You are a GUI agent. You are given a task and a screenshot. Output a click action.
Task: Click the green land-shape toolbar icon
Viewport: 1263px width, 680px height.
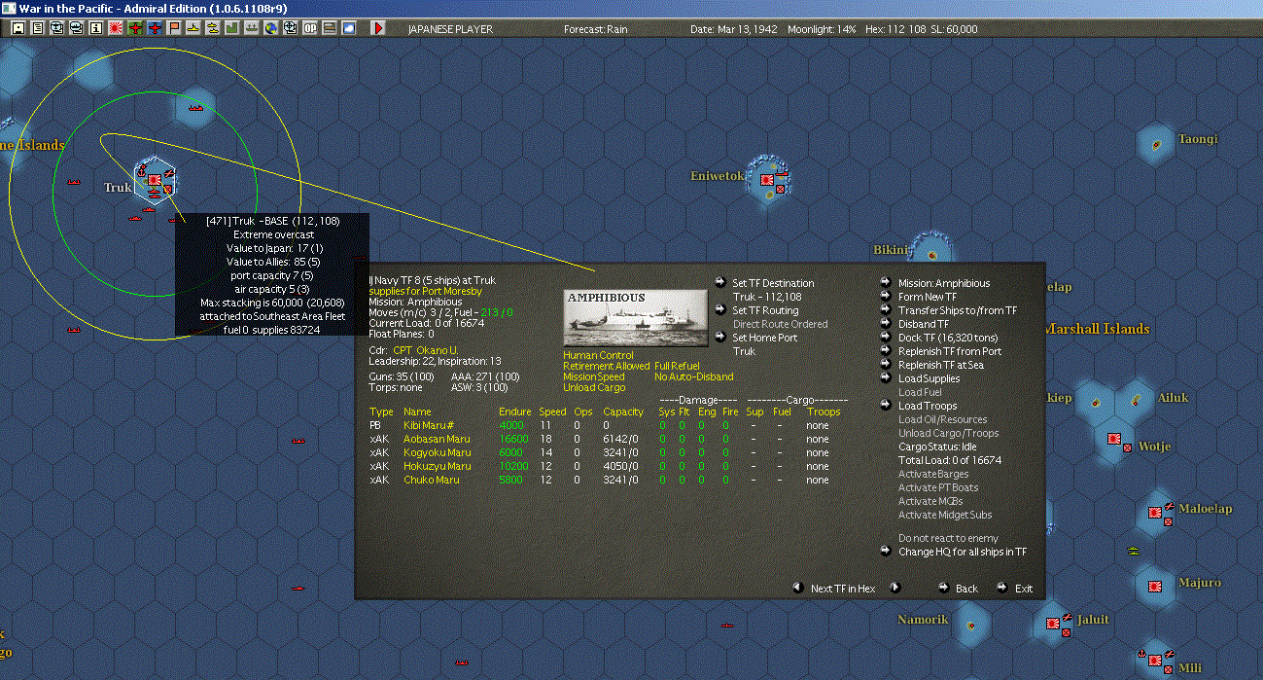point(231,28)
